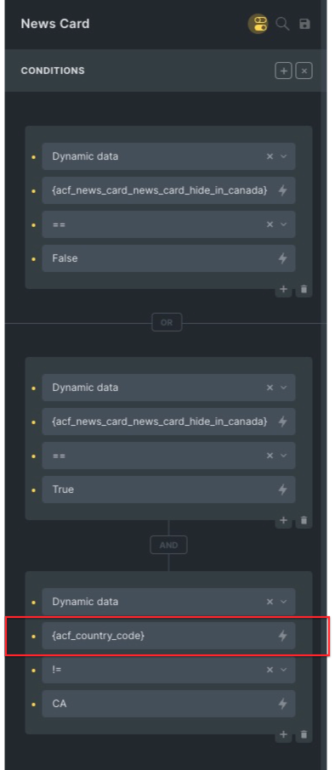Delete the first condition with trash icon
335x770 pixels.
tap(304, 290)
